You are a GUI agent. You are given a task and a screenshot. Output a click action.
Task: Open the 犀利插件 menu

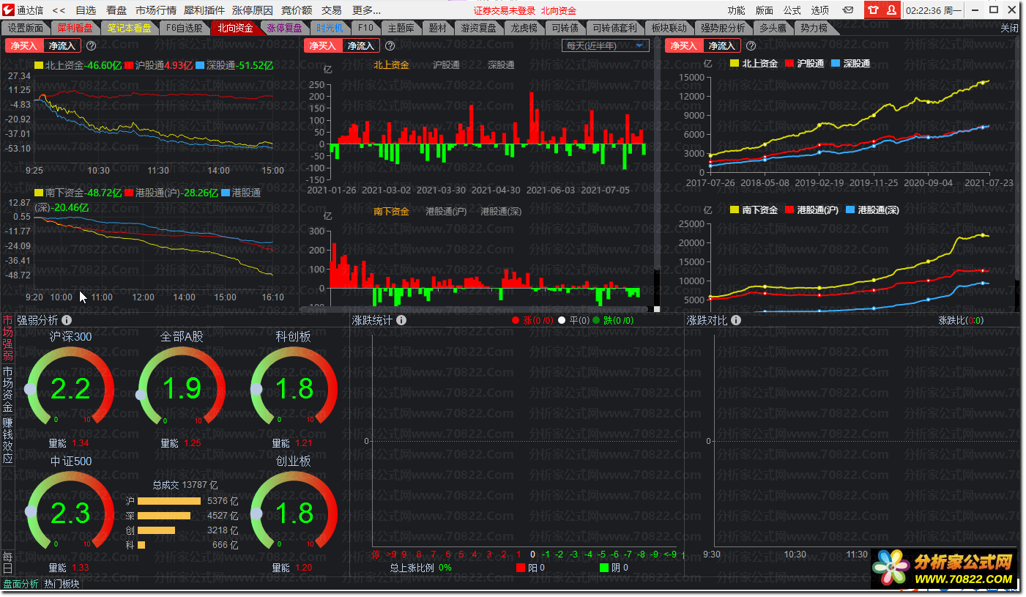[204, 10]
